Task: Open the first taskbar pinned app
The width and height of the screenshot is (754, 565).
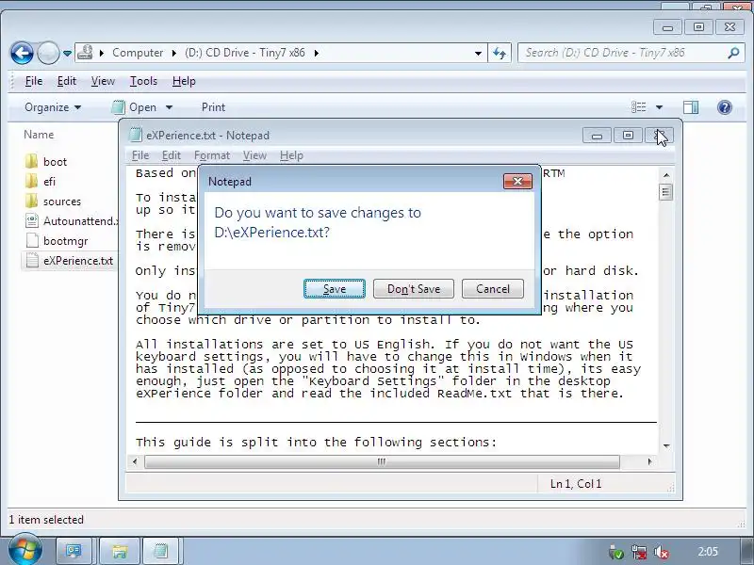Action: coord(74,551)
